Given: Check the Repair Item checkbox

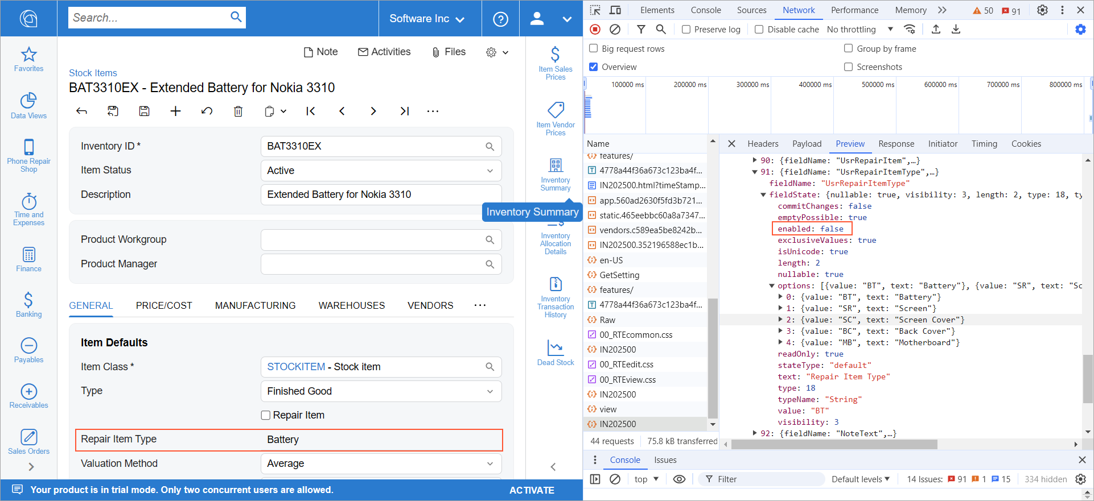Looking at the screenshot, I should [265, 415].
